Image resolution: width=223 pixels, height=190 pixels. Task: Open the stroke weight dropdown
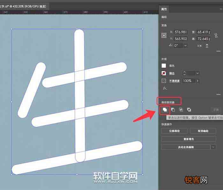coord(198,73)
